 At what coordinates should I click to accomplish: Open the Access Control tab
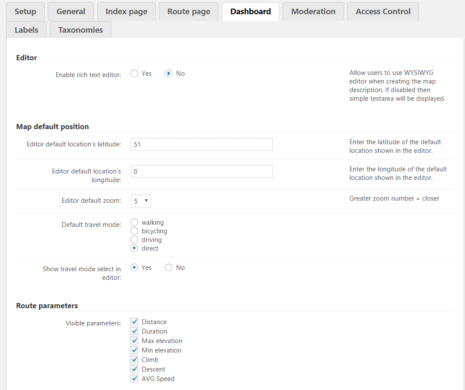point(383,12)
